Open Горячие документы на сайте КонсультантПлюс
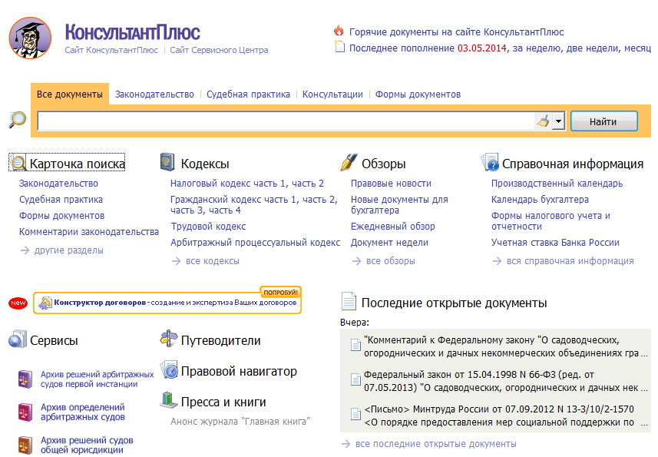This screenshot has width=658, height=457. coord(457,32)
